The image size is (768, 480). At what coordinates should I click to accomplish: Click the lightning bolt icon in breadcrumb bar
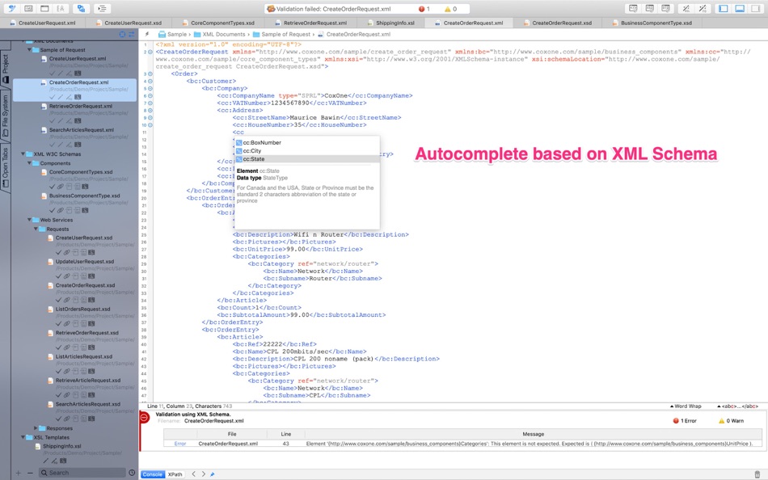pos(147,34)
